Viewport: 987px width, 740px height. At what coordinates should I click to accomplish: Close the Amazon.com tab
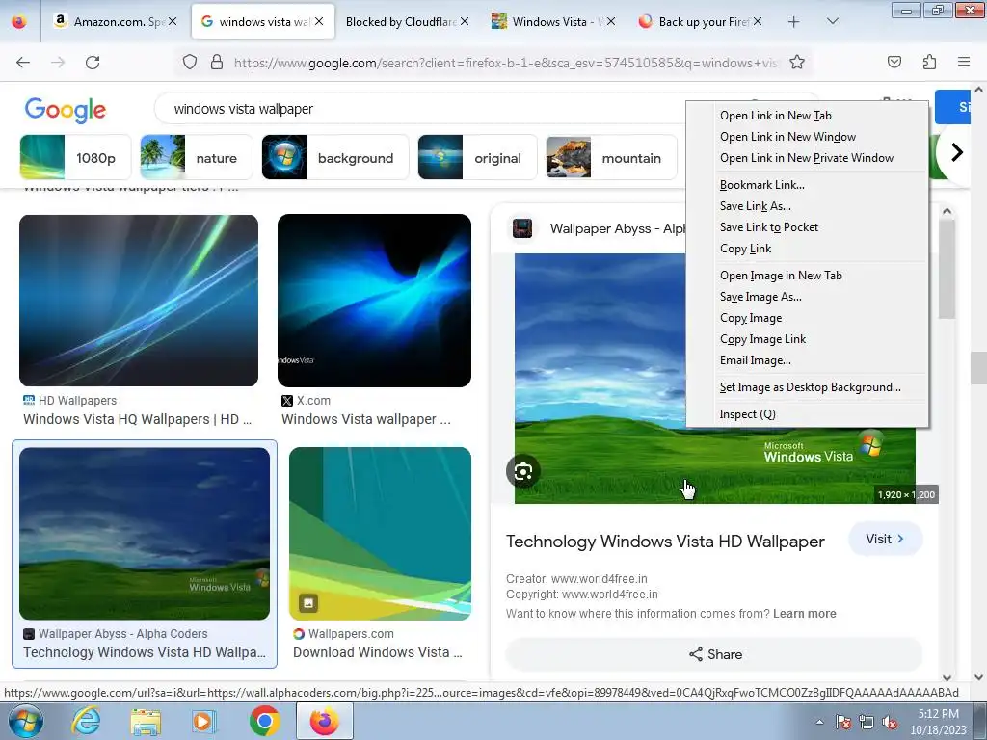coord(173,21)
